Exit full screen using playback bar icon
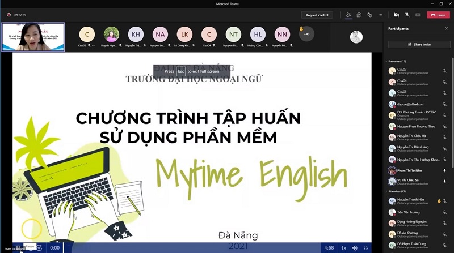454x253 pixels. pos(365,248)
